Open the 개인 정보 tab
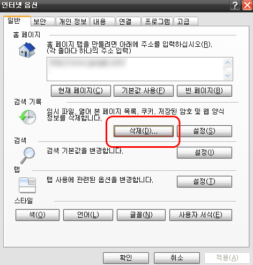 click(x=72, y=22)
